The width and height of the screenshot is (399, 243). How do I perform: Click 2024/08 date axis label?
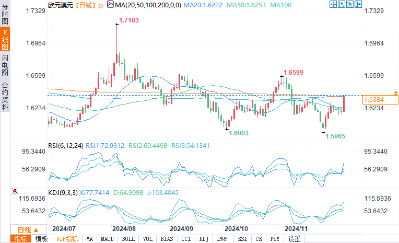(124, 229)
